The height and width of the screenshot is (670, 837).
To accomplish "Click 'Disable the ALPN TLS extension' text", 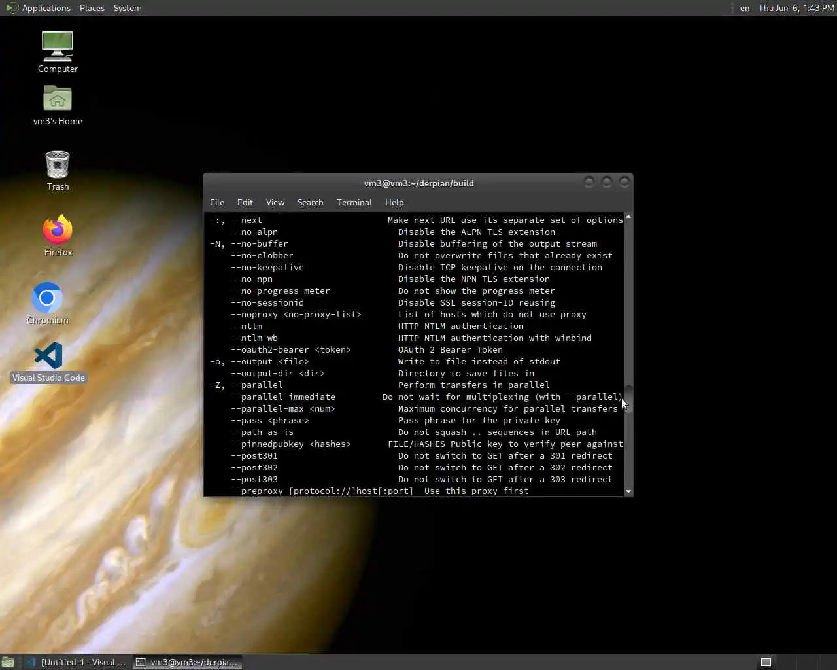I will pos(477,232).
